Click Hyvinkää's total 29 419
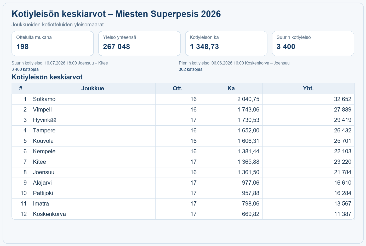The image size is (366, 246). (343, 120)
